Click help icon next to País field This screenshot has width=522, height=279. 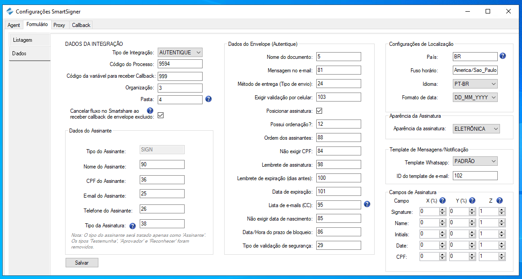pos(503,56)
